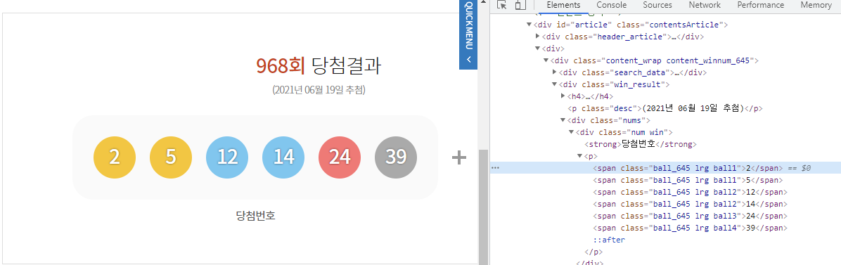Select the strong 당첨번호 DOM line
Viewport: 841px width, 265px height.
click(641, 144)
